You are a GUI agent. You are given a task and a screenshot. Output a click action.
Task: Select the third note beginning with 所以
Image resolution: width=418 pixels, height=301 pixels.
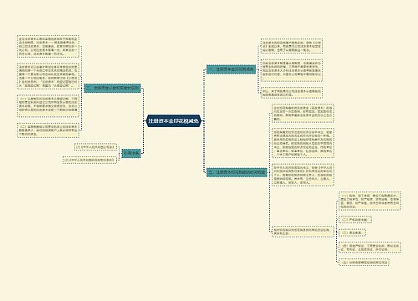click(x=292, y=93)
